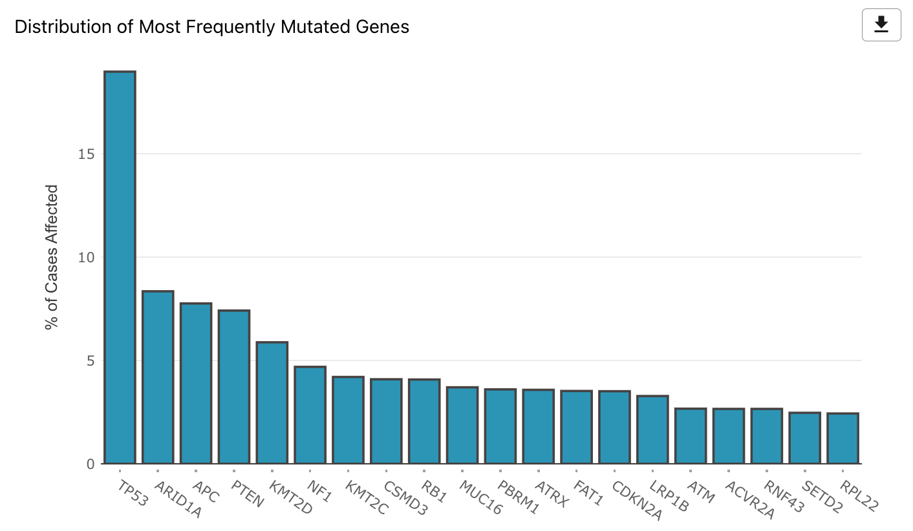Select the CDKN2A bar
The height and width of the screenshot is (531, 913).
(614, 427)
